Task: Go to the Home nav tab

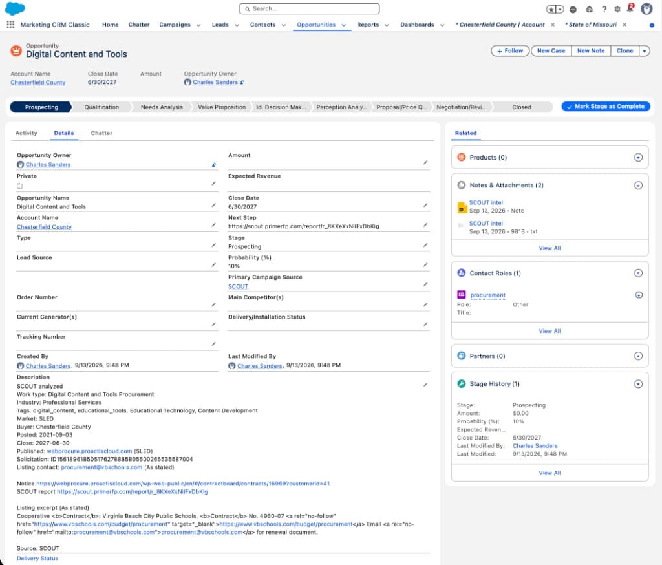Action: tap(110, 25)
